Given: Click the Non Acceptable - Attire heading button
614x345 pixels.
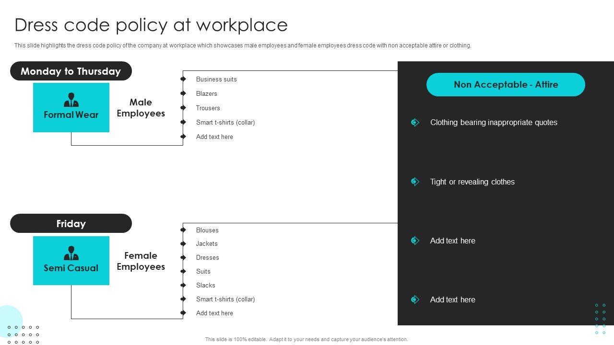Looking at the screenshot, I should 506,84.
